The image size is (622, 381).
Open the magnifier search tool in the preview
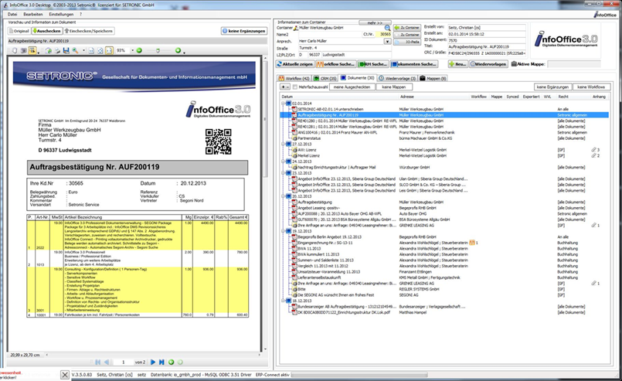pyautogui.click(x=75, y=51)
